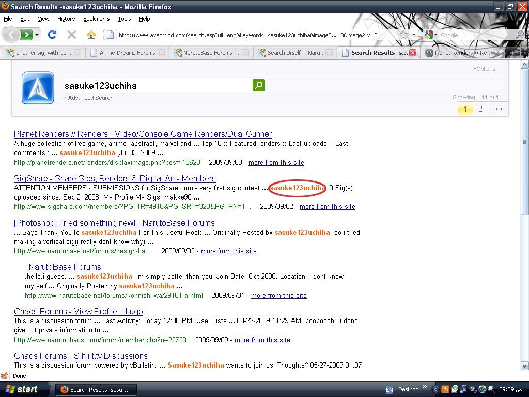The height and width of the screenshot is (397, 529).
Task: Switch to the Planet Renders tab
Action: tap(462, 53)
